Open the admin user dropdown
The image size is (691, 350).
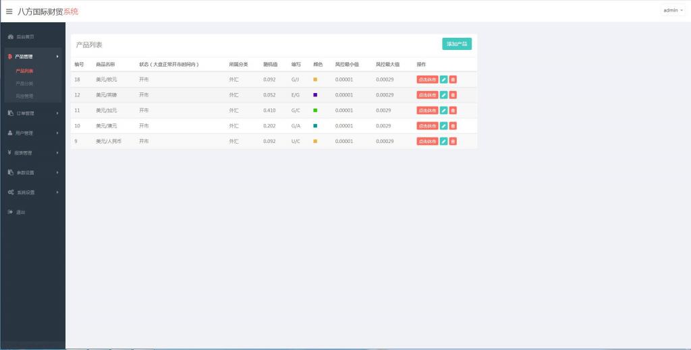(673, 10)
